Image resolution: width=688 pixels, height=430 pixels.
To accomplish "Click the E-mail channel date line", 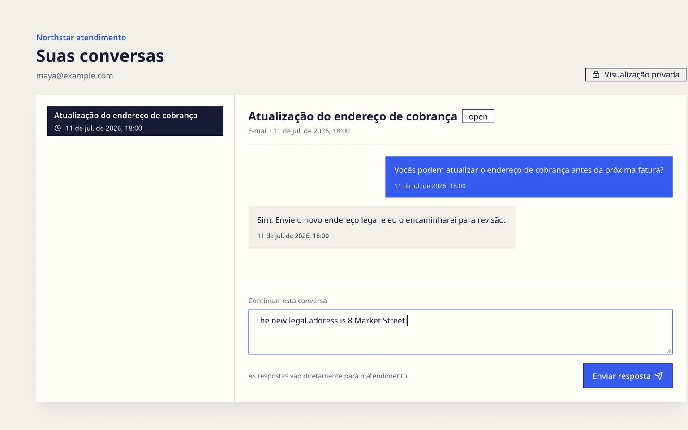I will [299, 131].
